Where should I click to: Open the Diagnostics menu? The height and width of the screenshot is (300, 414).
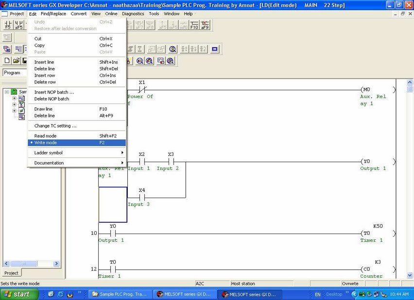coord(133,14)
